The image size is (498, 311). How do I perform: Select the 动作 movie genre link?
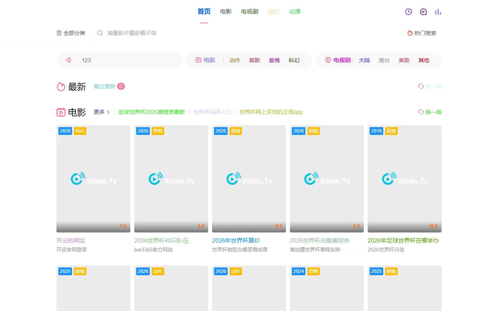point(235,60)
